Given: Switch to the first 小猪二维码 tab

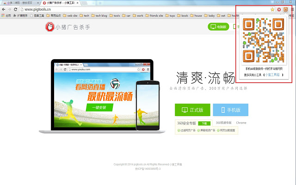Looking at the screenshot, I should pyautogui.click(x=20, y=3).
